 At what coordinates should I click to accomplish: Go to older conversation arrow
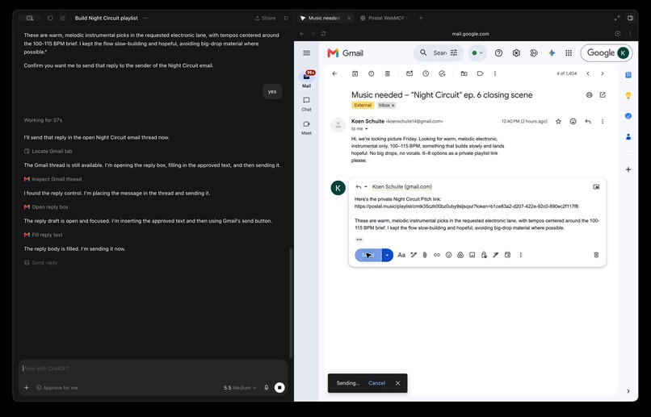[x=603, y=73]
